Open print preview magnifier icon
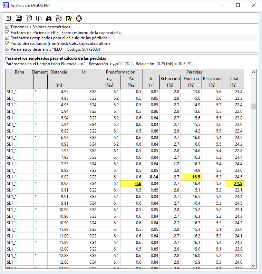The height and width of the screenshot is (274, 262). click(59, 18)
